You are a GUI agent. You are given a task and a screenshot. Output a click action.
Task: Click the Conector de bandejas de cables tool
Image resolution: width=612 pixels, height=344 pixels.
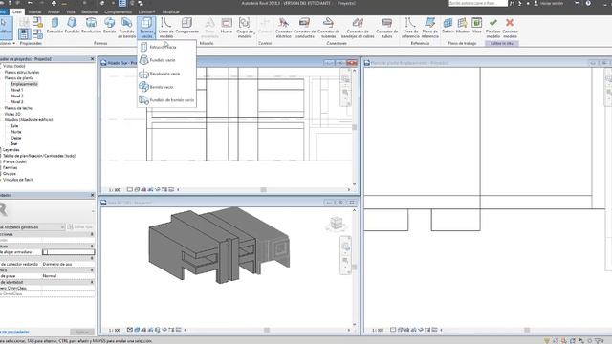358,28
